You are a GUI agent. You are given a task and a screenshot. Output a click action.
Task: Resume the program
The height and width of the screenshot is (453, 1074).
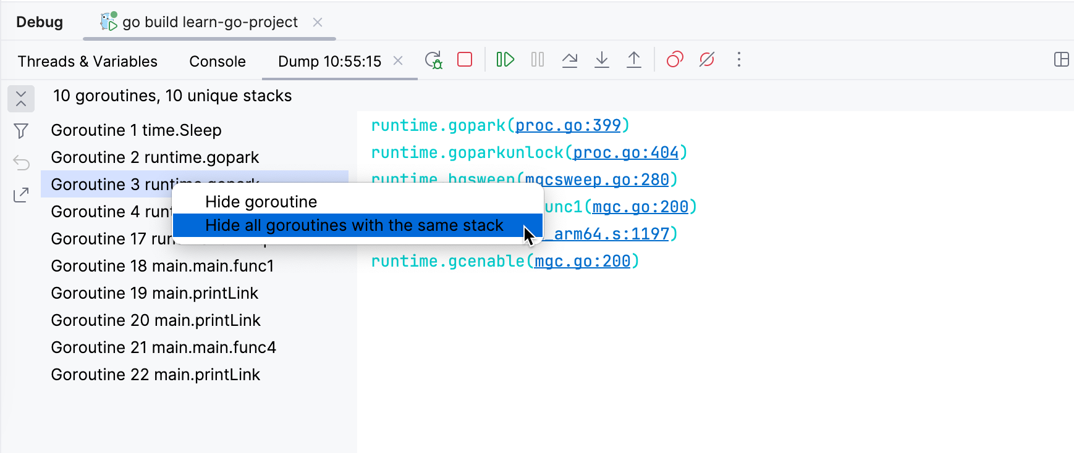505,59
